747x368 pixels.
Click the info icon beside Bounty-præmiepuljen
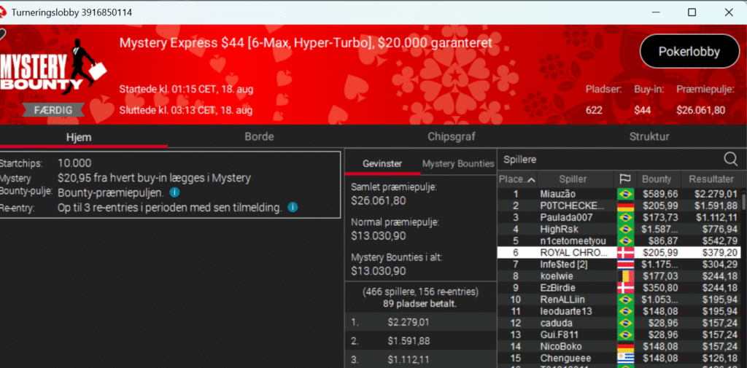(x=174, y=192)
